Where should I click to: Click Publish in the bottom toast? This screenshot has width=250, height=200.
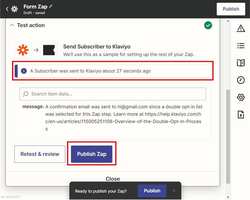coord(152,191)
